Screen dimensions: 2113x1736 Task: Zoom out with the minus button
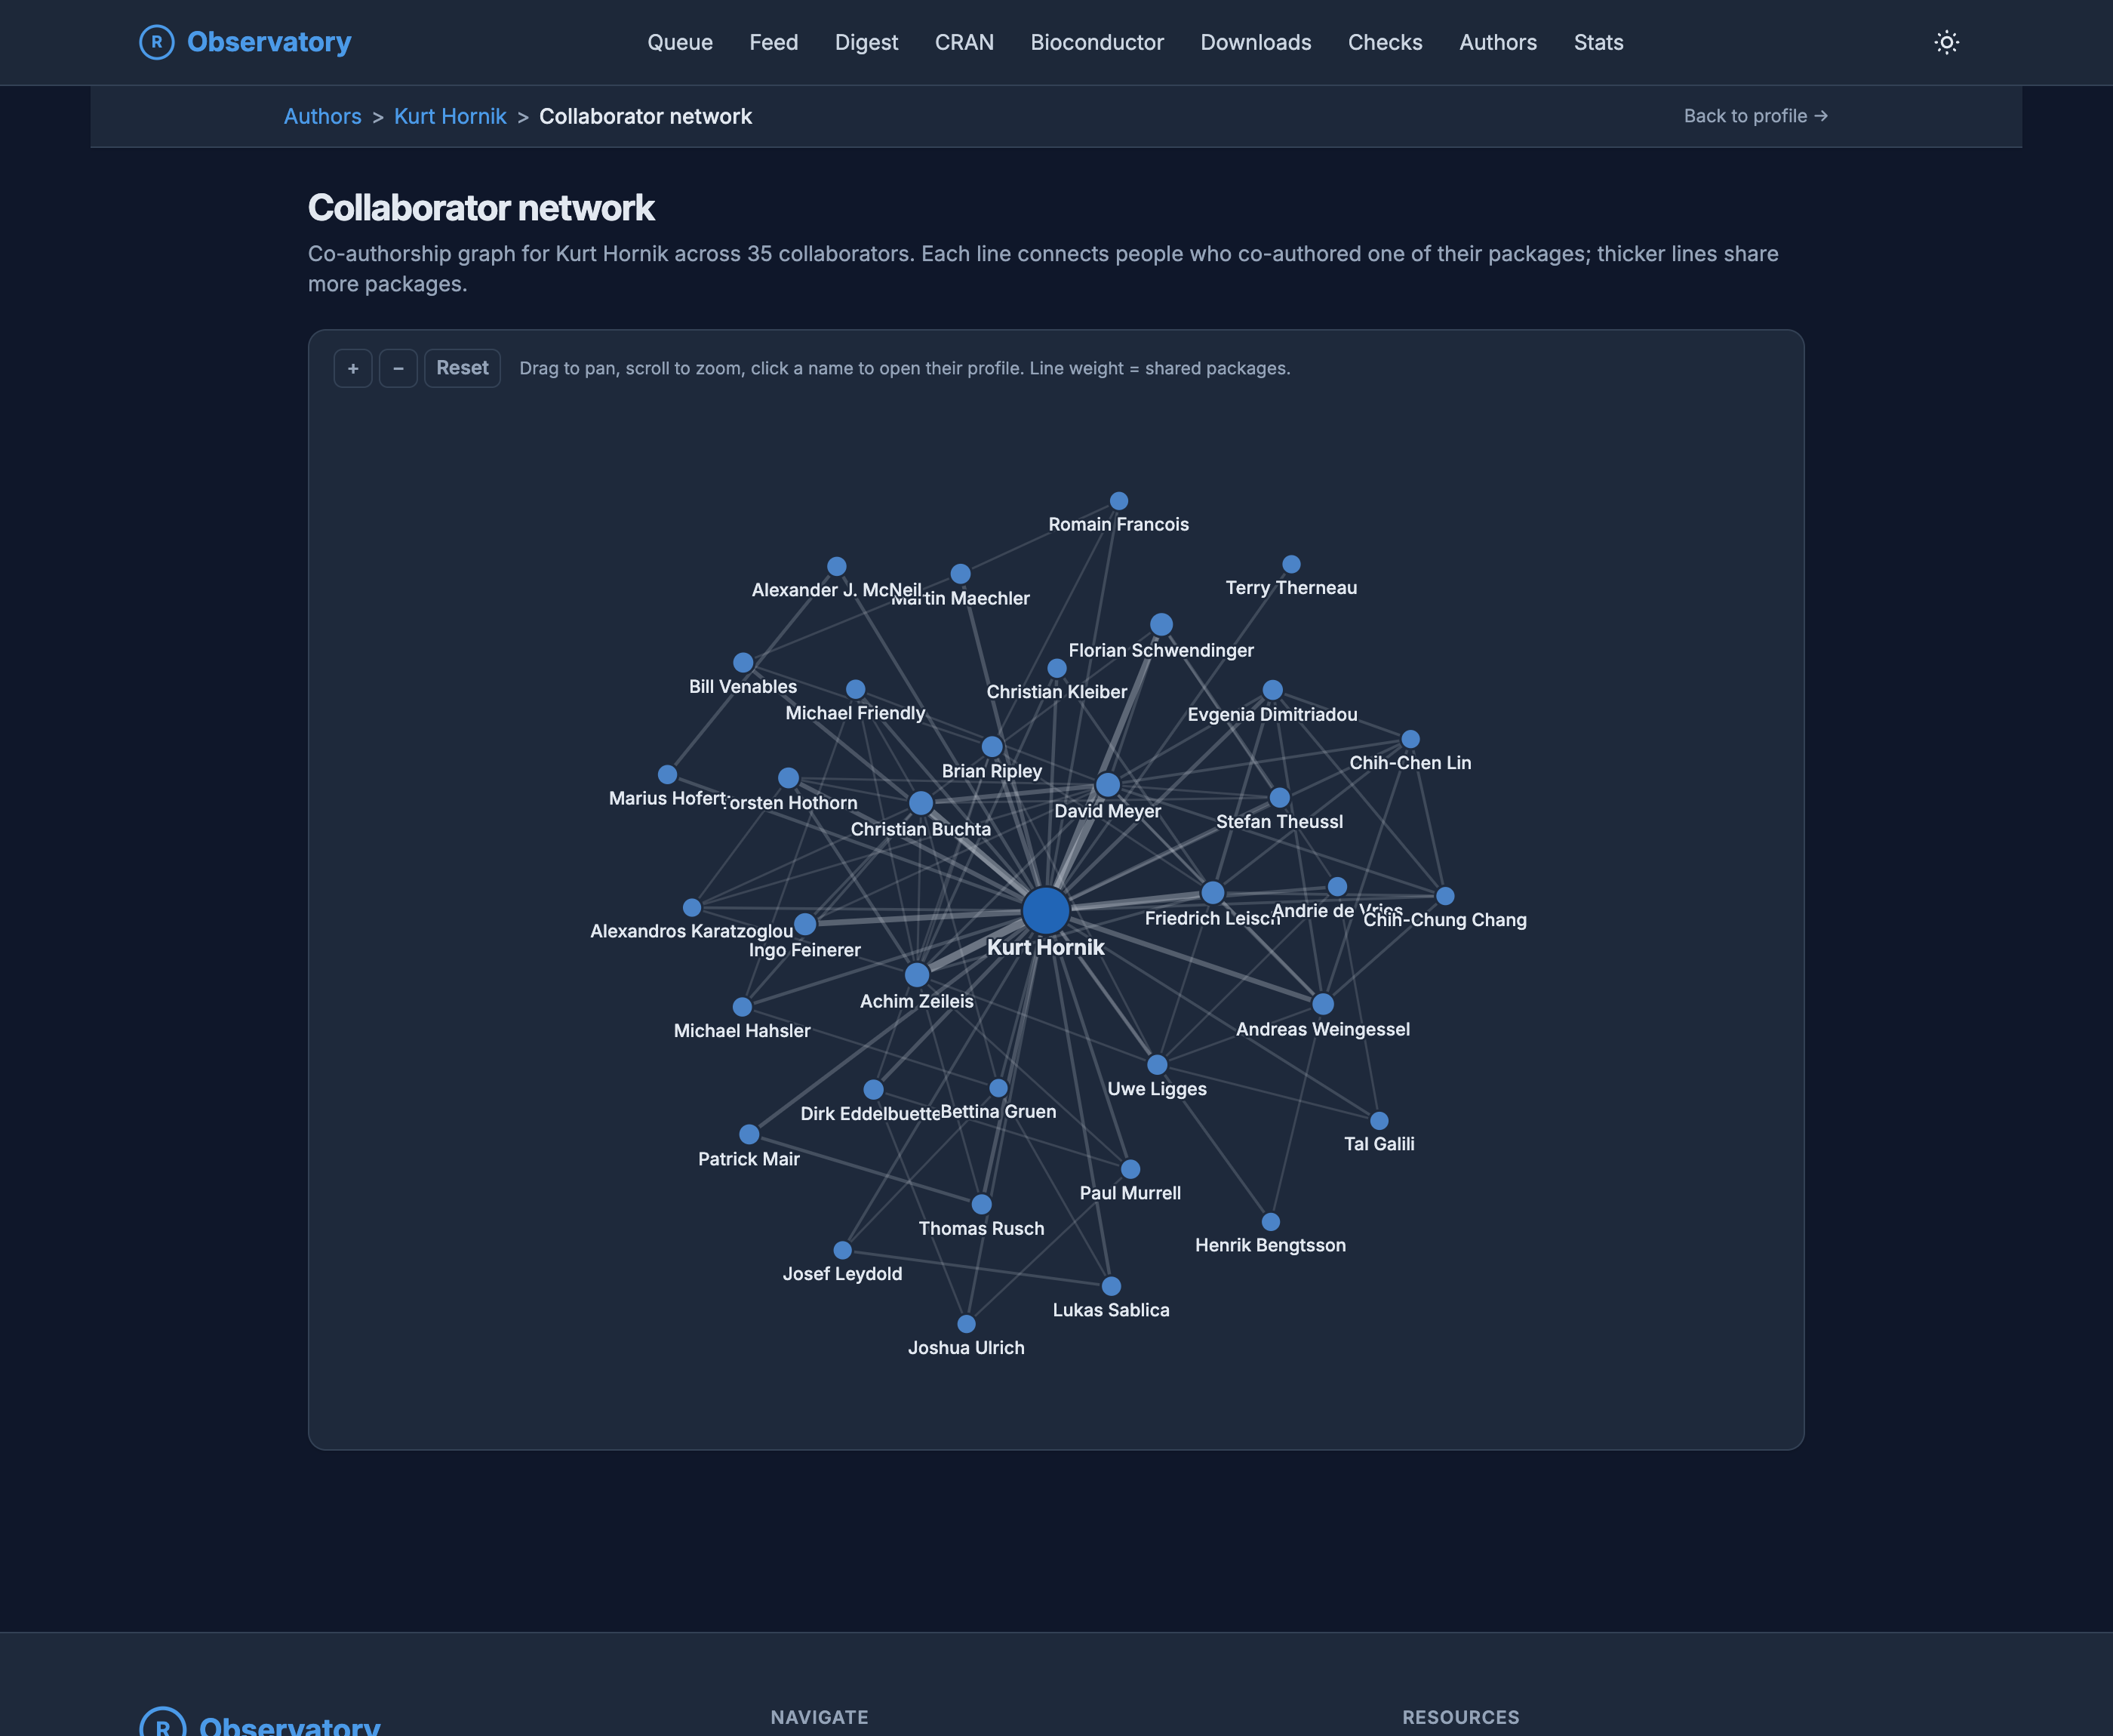[x=398, y=368]
